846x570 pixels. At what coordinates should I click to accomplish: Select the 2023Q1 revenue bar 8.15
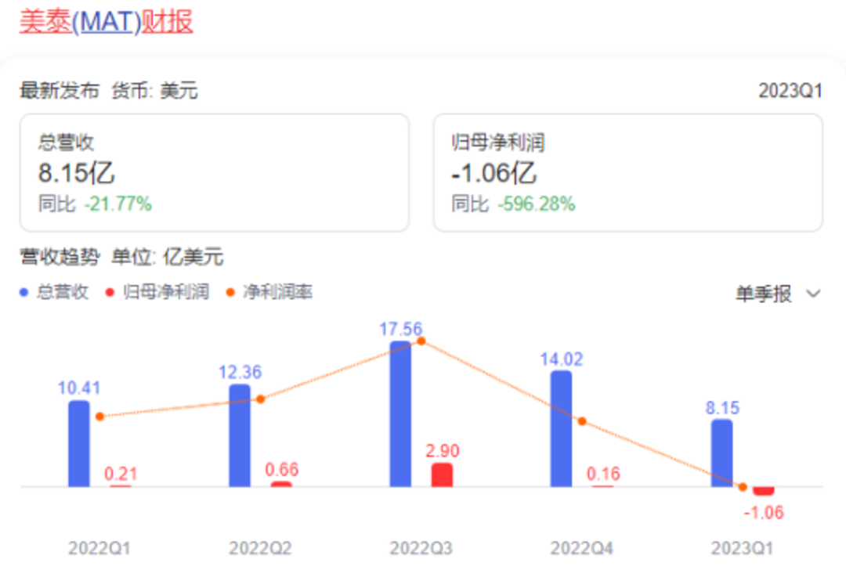(722, 453)
